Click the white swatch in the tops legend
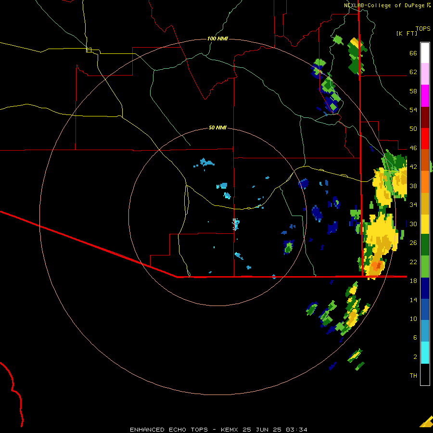The height and width of the screenshot is (433, 433). click(425, 53)
